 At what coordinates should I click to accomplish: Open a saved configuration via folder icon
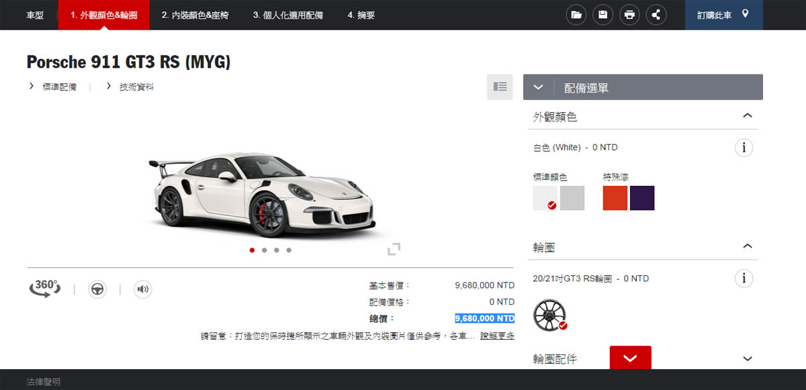[576, 14]
